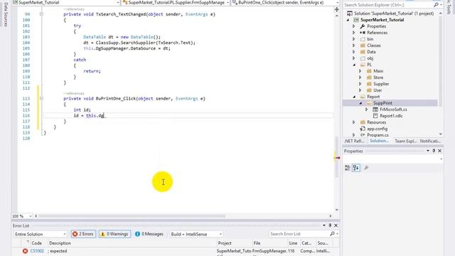Select the Solution 'SuperMarket_Tutorial' root node
Image resolution: width=455 pixels, height=256 pixels.
(390, 14)
